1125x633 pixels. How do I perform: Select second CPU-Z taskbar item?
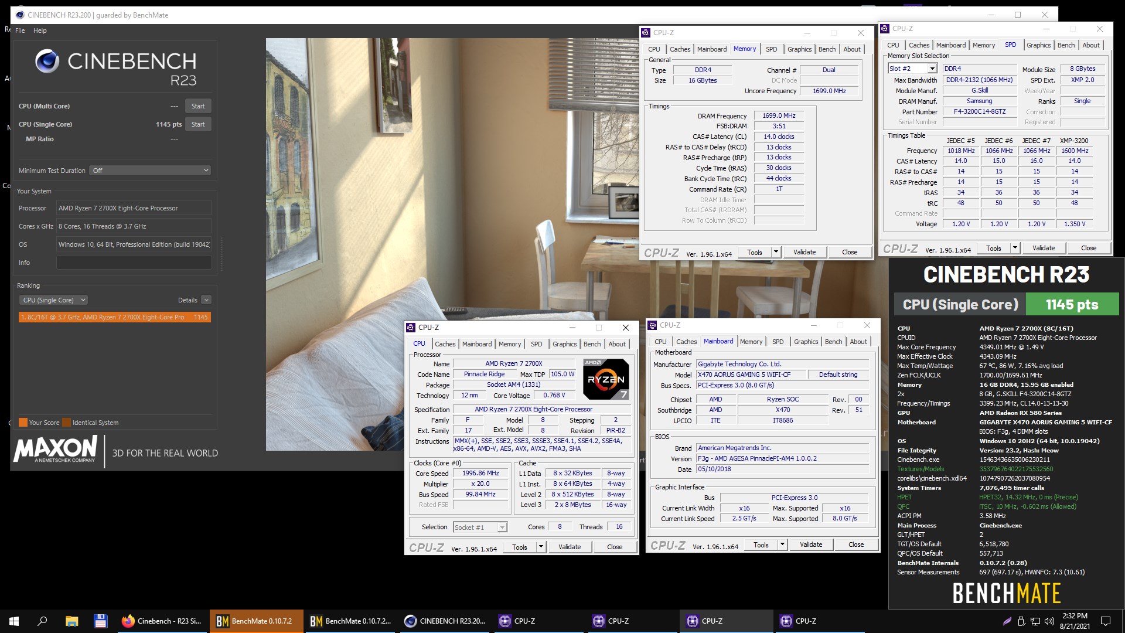(632, 621)
